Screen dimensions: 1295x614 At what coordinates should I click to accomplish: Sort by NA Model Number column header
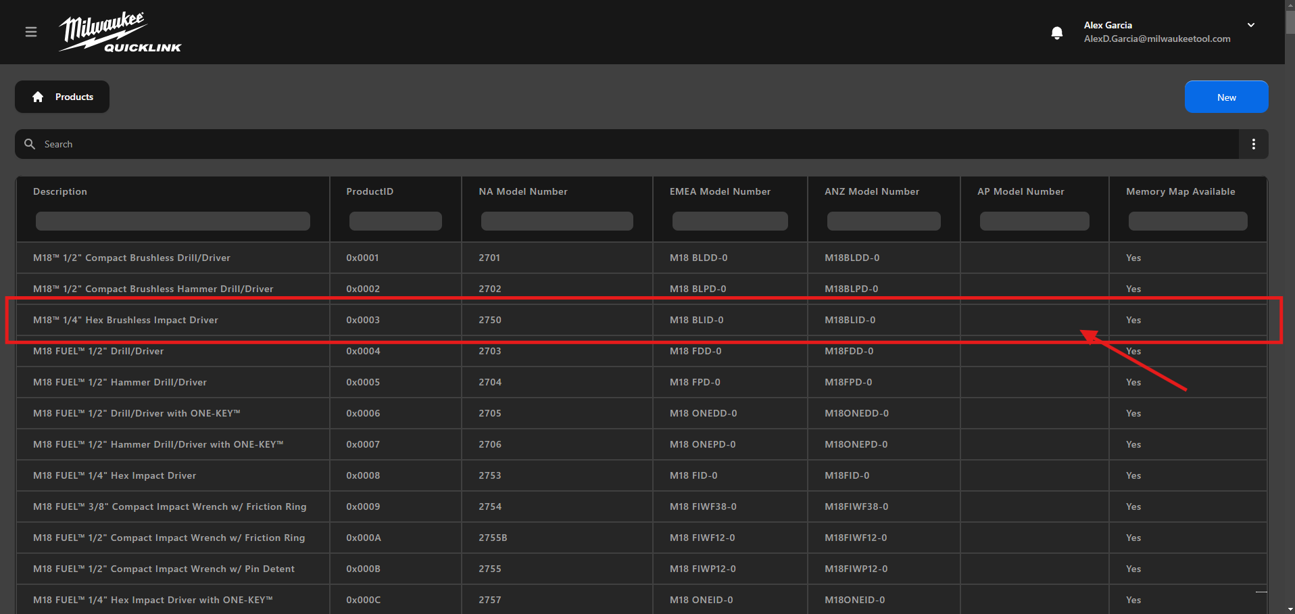(523, 191)
